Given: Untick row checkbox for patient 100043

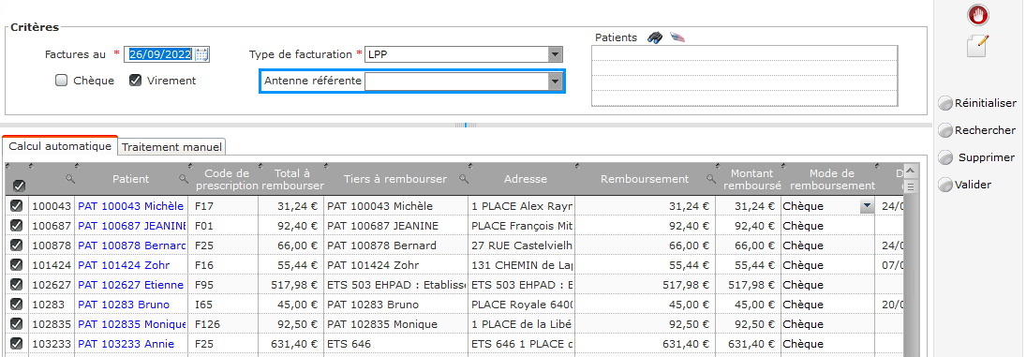Looking at the screenshot, I should pyautogui.click(x=16, y=206).
